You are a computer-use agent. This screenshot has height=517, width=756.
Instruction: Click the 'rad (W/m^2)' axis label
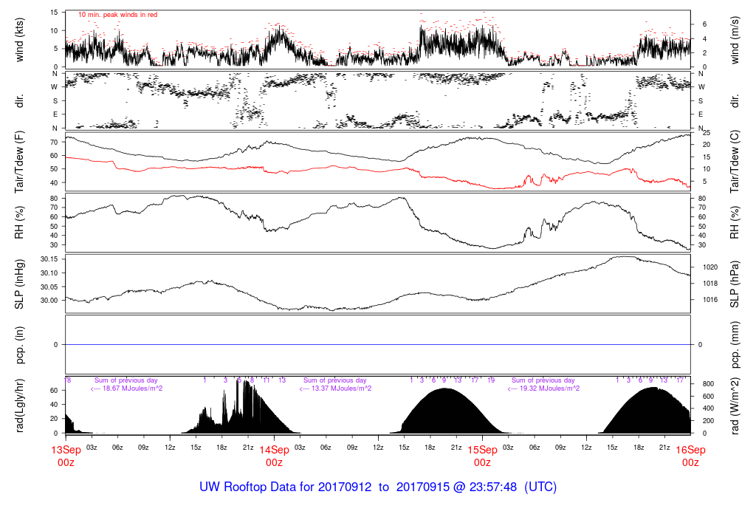coord(735,405)
